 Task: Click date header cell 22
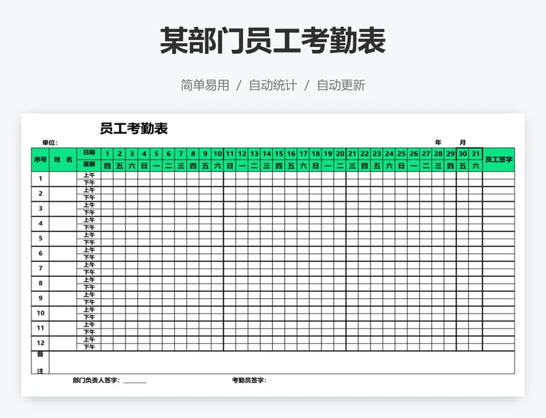click(364, 154)
